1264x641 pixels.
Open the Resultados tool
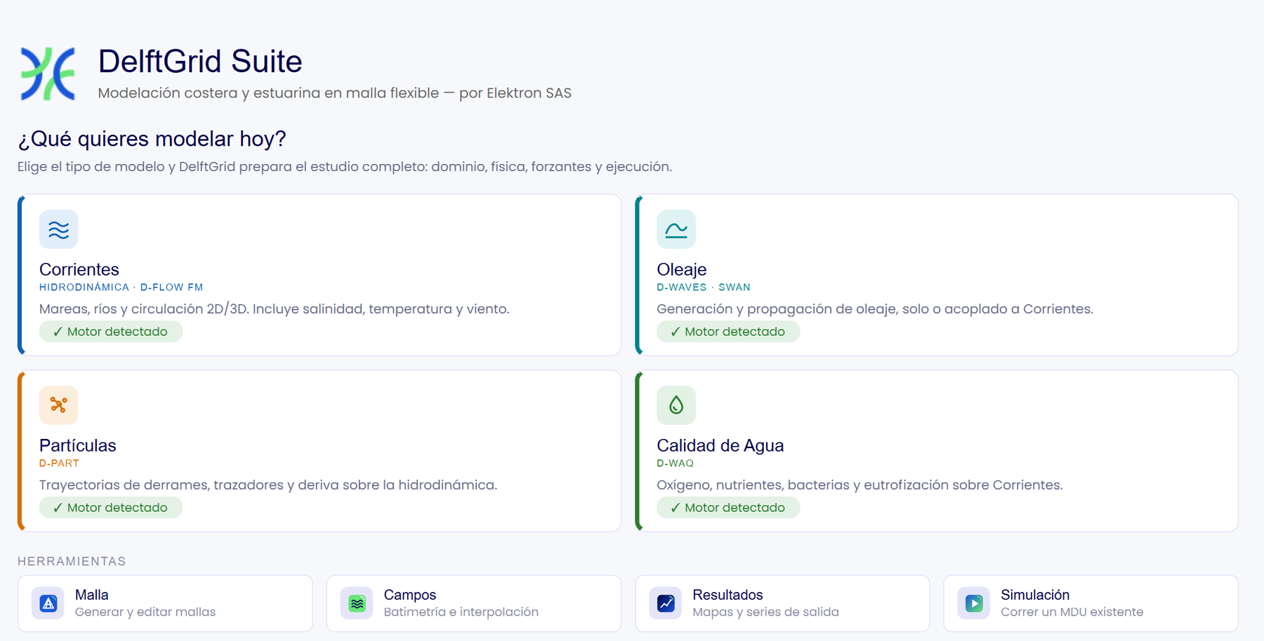point(782,603)
